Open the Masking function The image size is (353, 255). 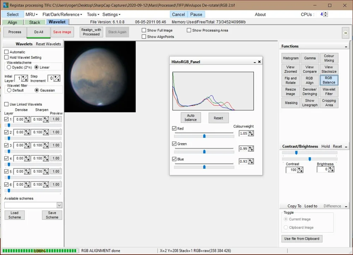point(291,103)
